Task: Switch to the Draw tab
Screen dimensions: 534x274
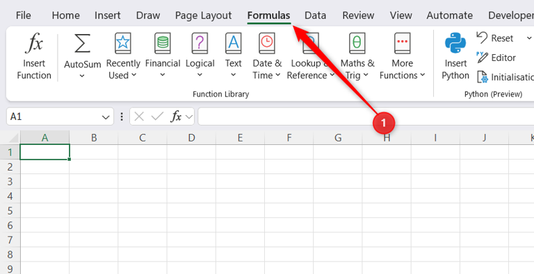Action: [148, 15]
